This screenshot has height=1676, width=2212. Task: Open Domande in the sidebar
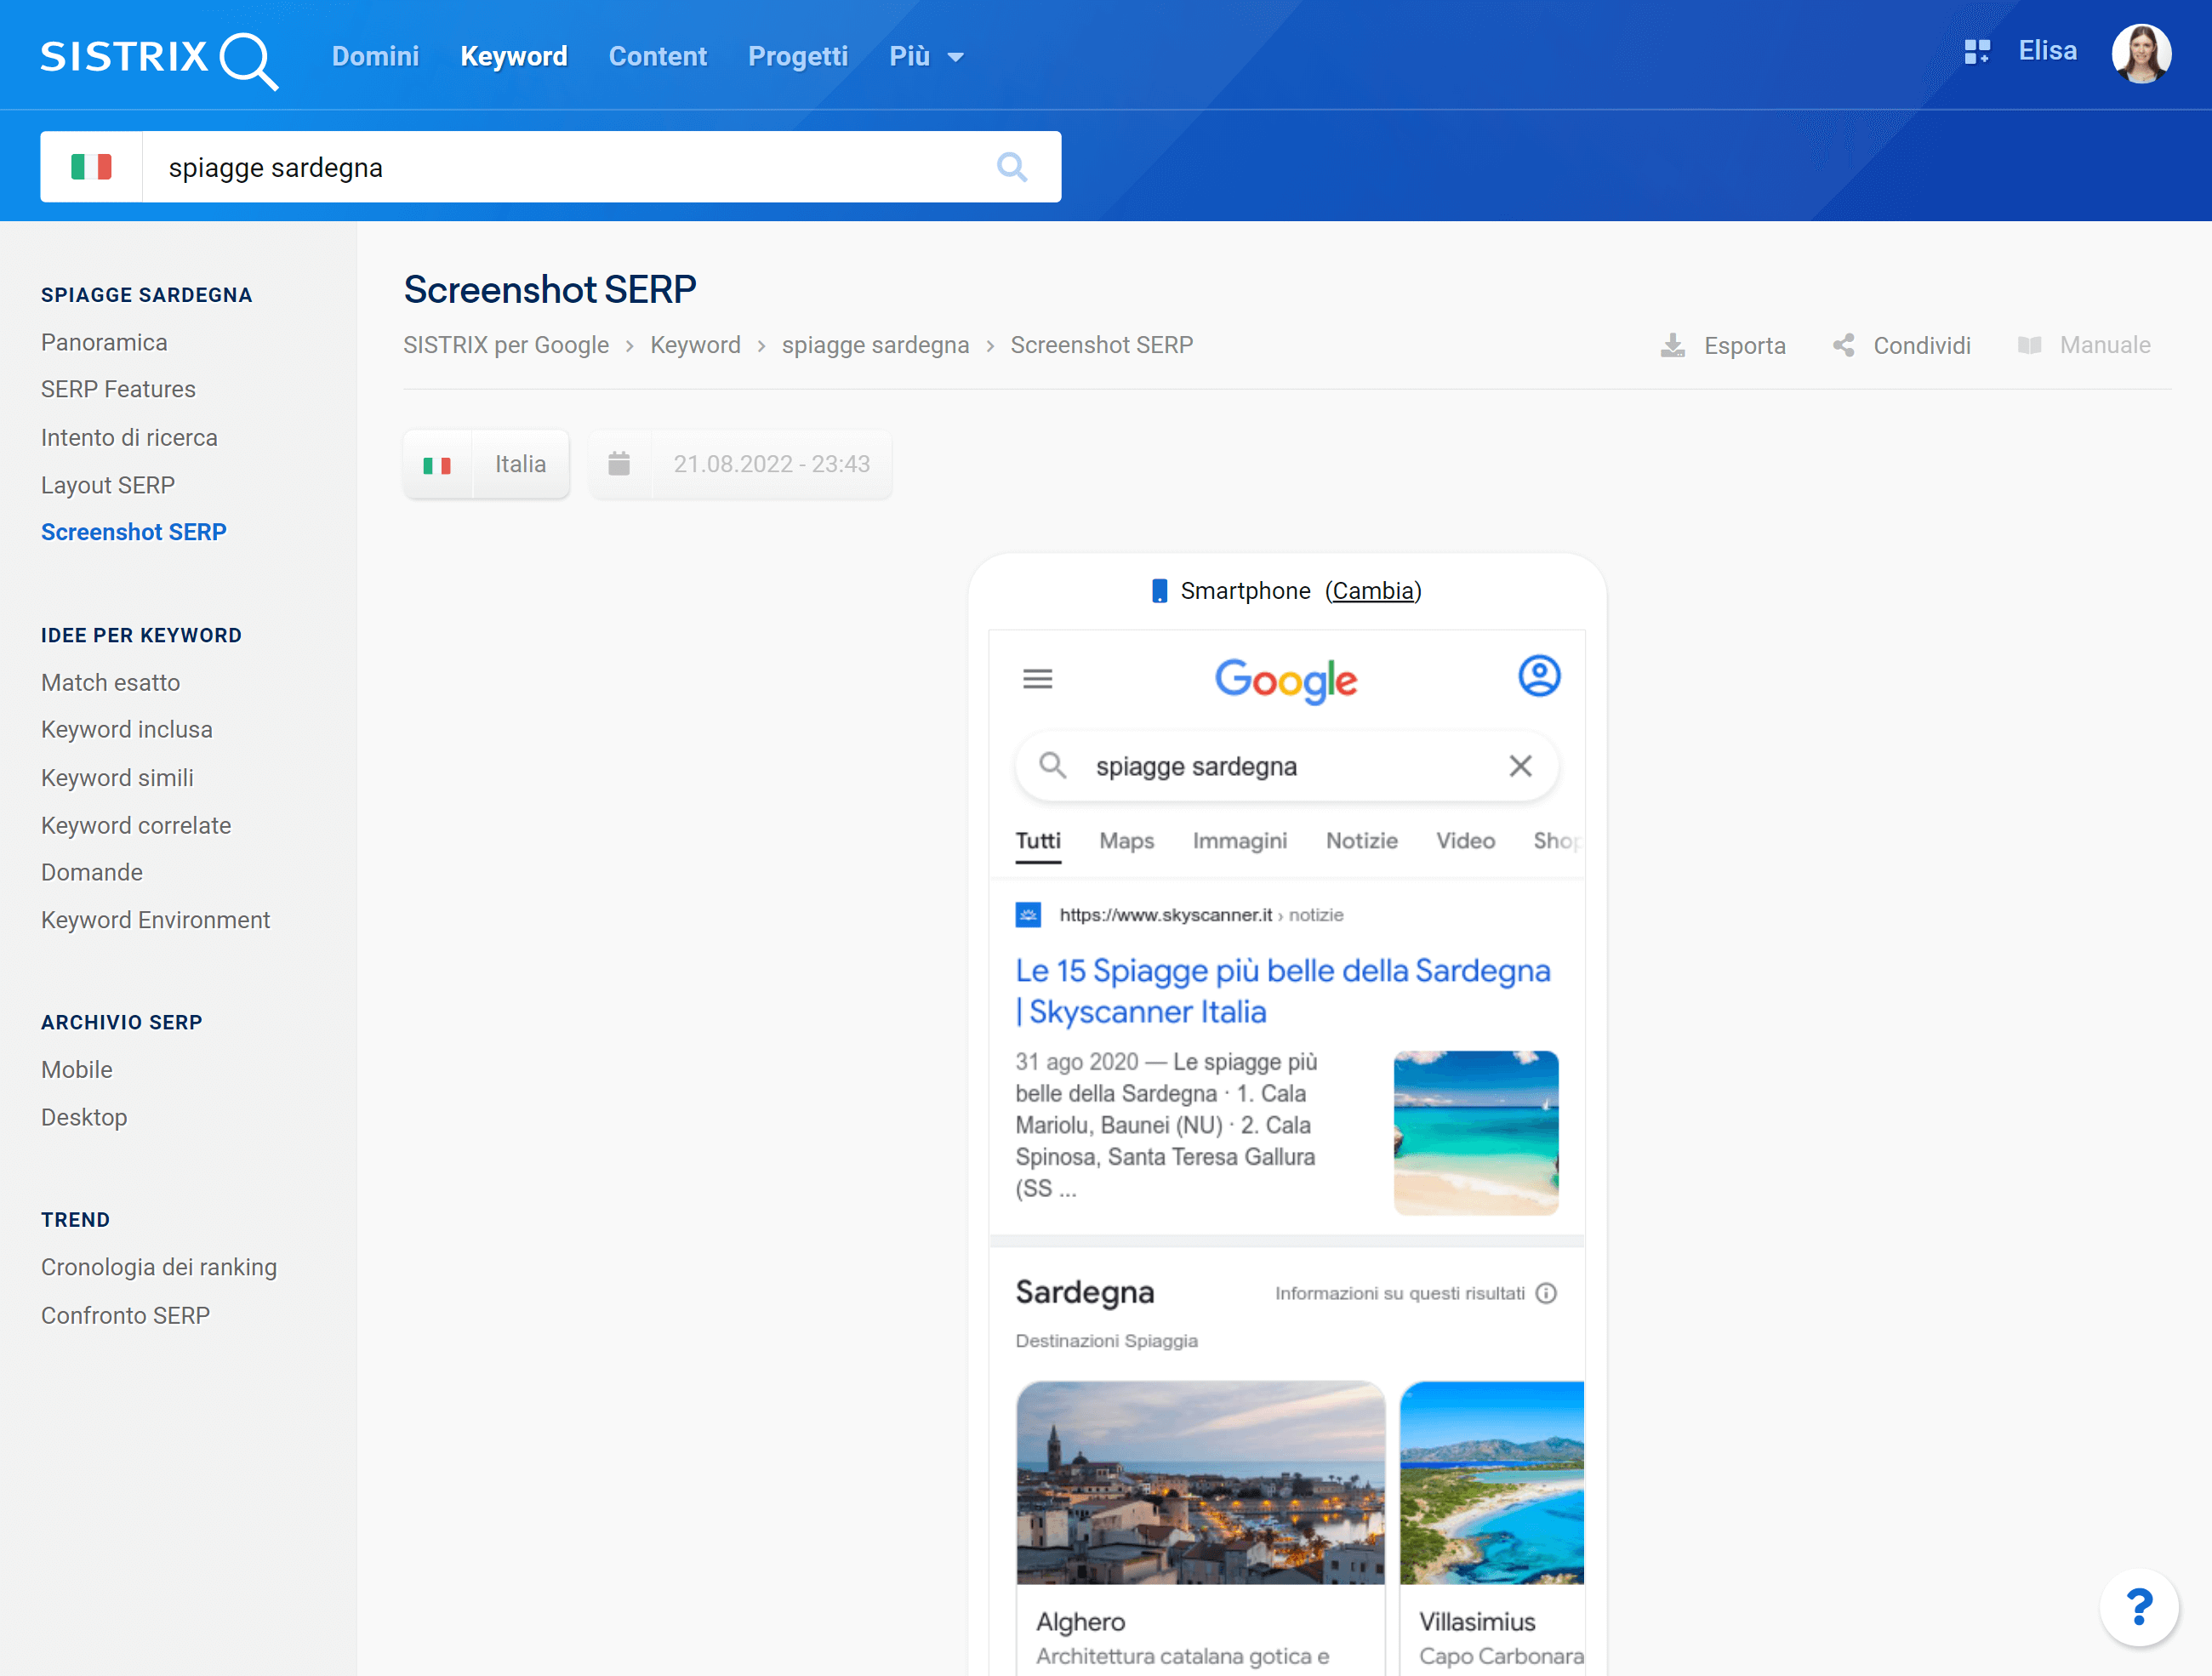click(92, 873)
